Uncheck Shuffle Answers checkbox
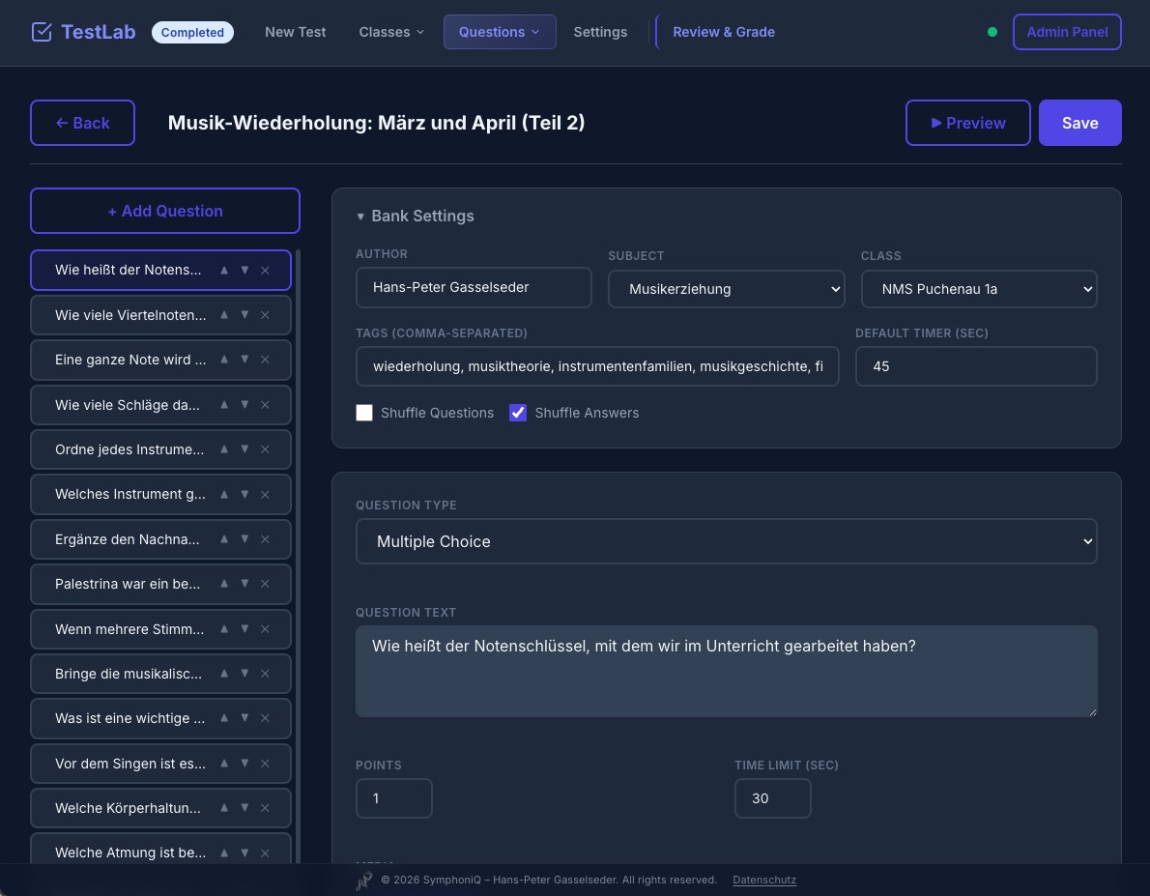This screenshot has width=1150, height=896. click(518, 413)
